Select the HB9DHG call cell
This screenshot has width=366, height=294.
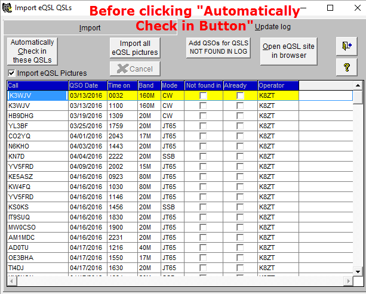[x=38, y=116]
